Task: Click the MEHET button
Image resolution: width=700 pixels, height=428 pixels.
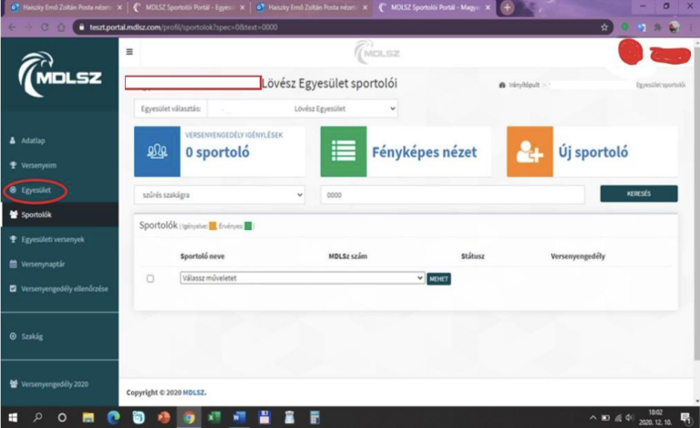Action: click(x=438, y=278)
